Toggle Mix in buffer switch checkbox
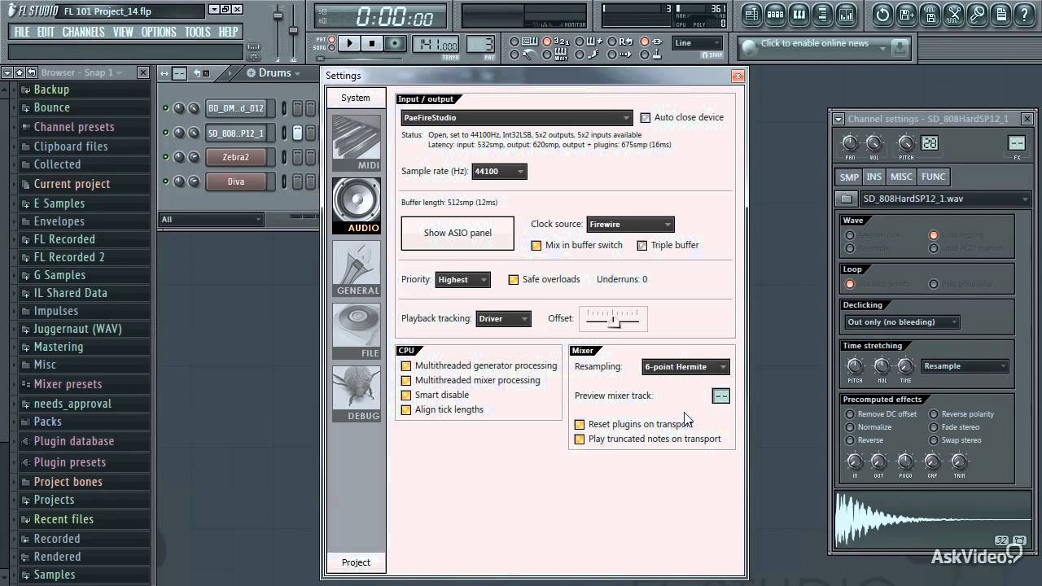Screen dimensions: 1042x586 (x=536, y=245)
